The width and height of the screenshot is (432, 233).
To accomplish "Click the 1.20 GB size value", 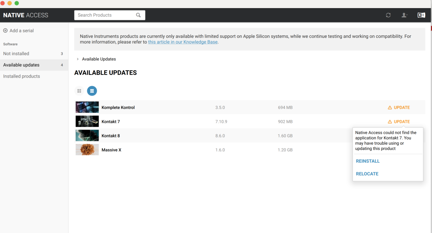I will [x=285, y=150].
